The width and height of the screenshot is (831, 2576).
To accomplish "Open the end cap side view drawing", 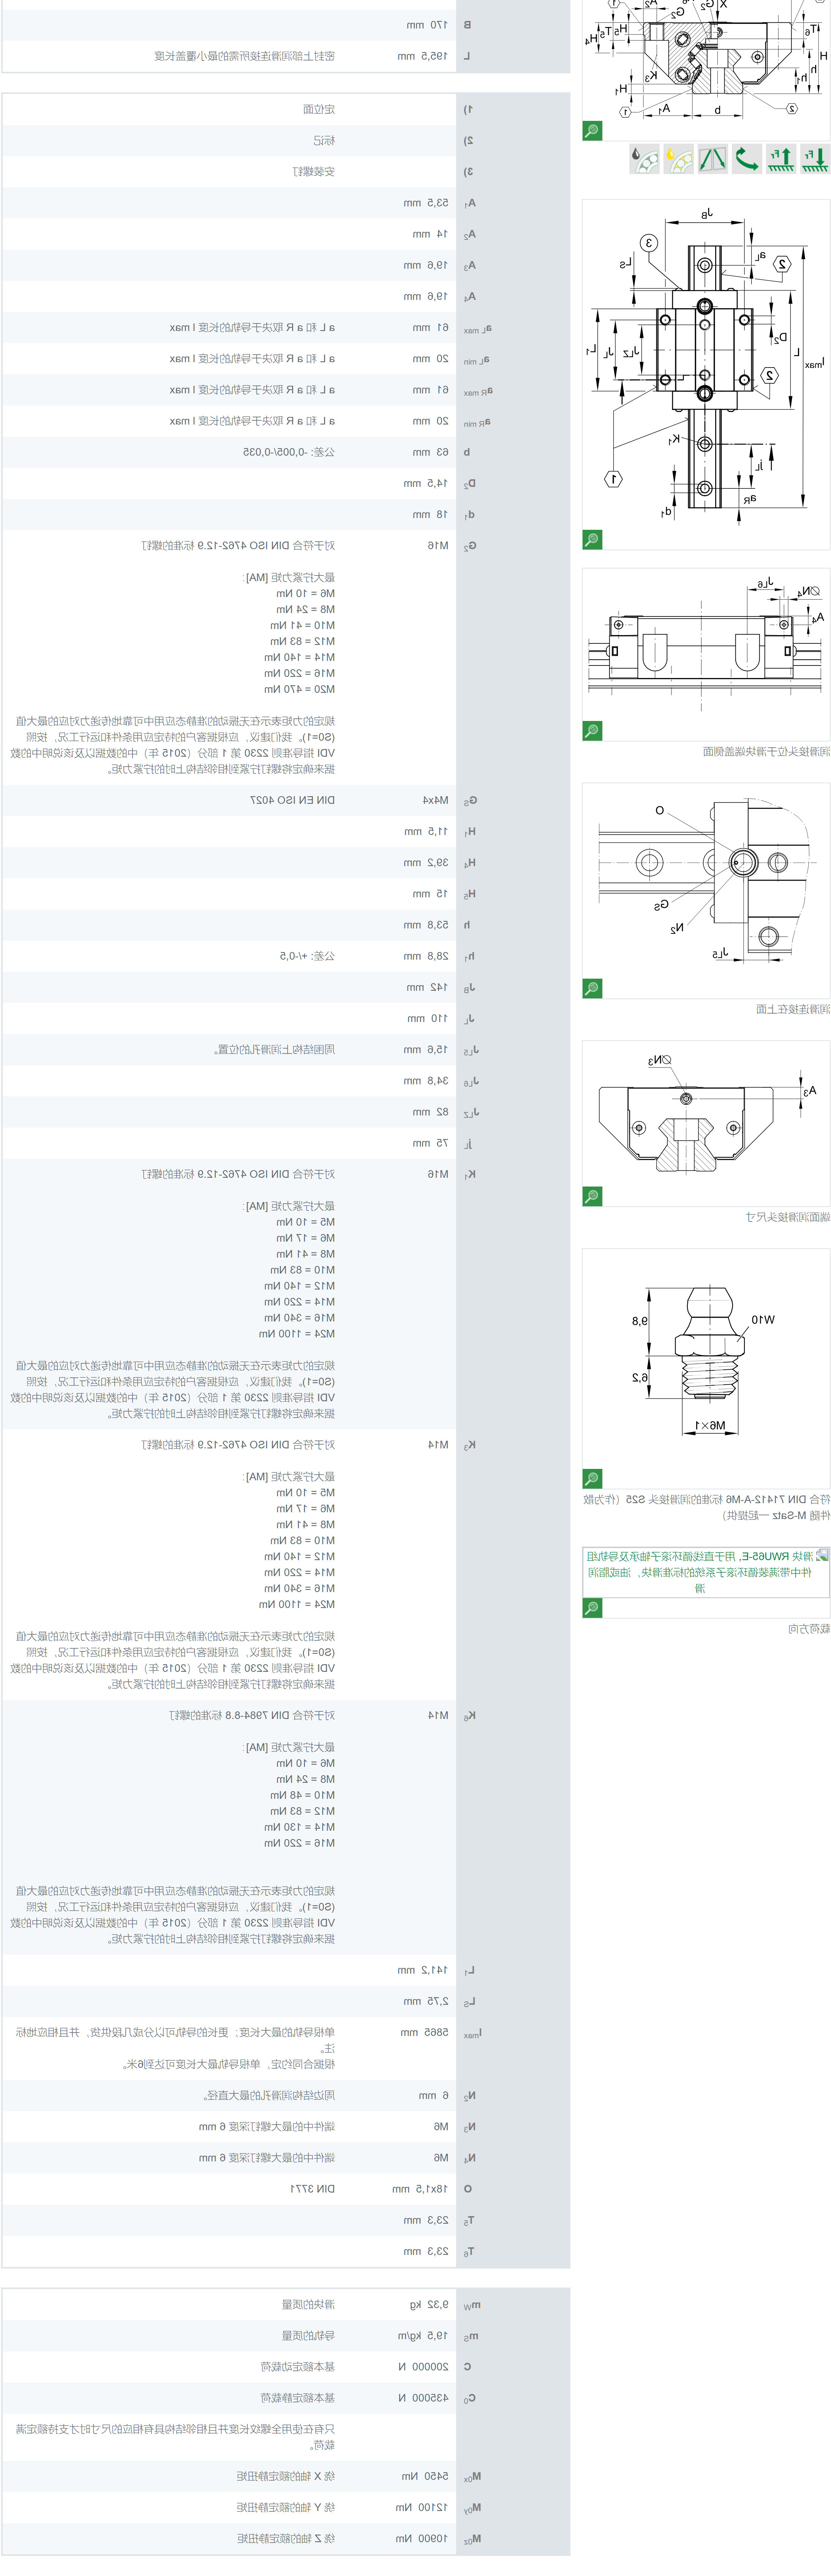I will (x=706, y=655).
